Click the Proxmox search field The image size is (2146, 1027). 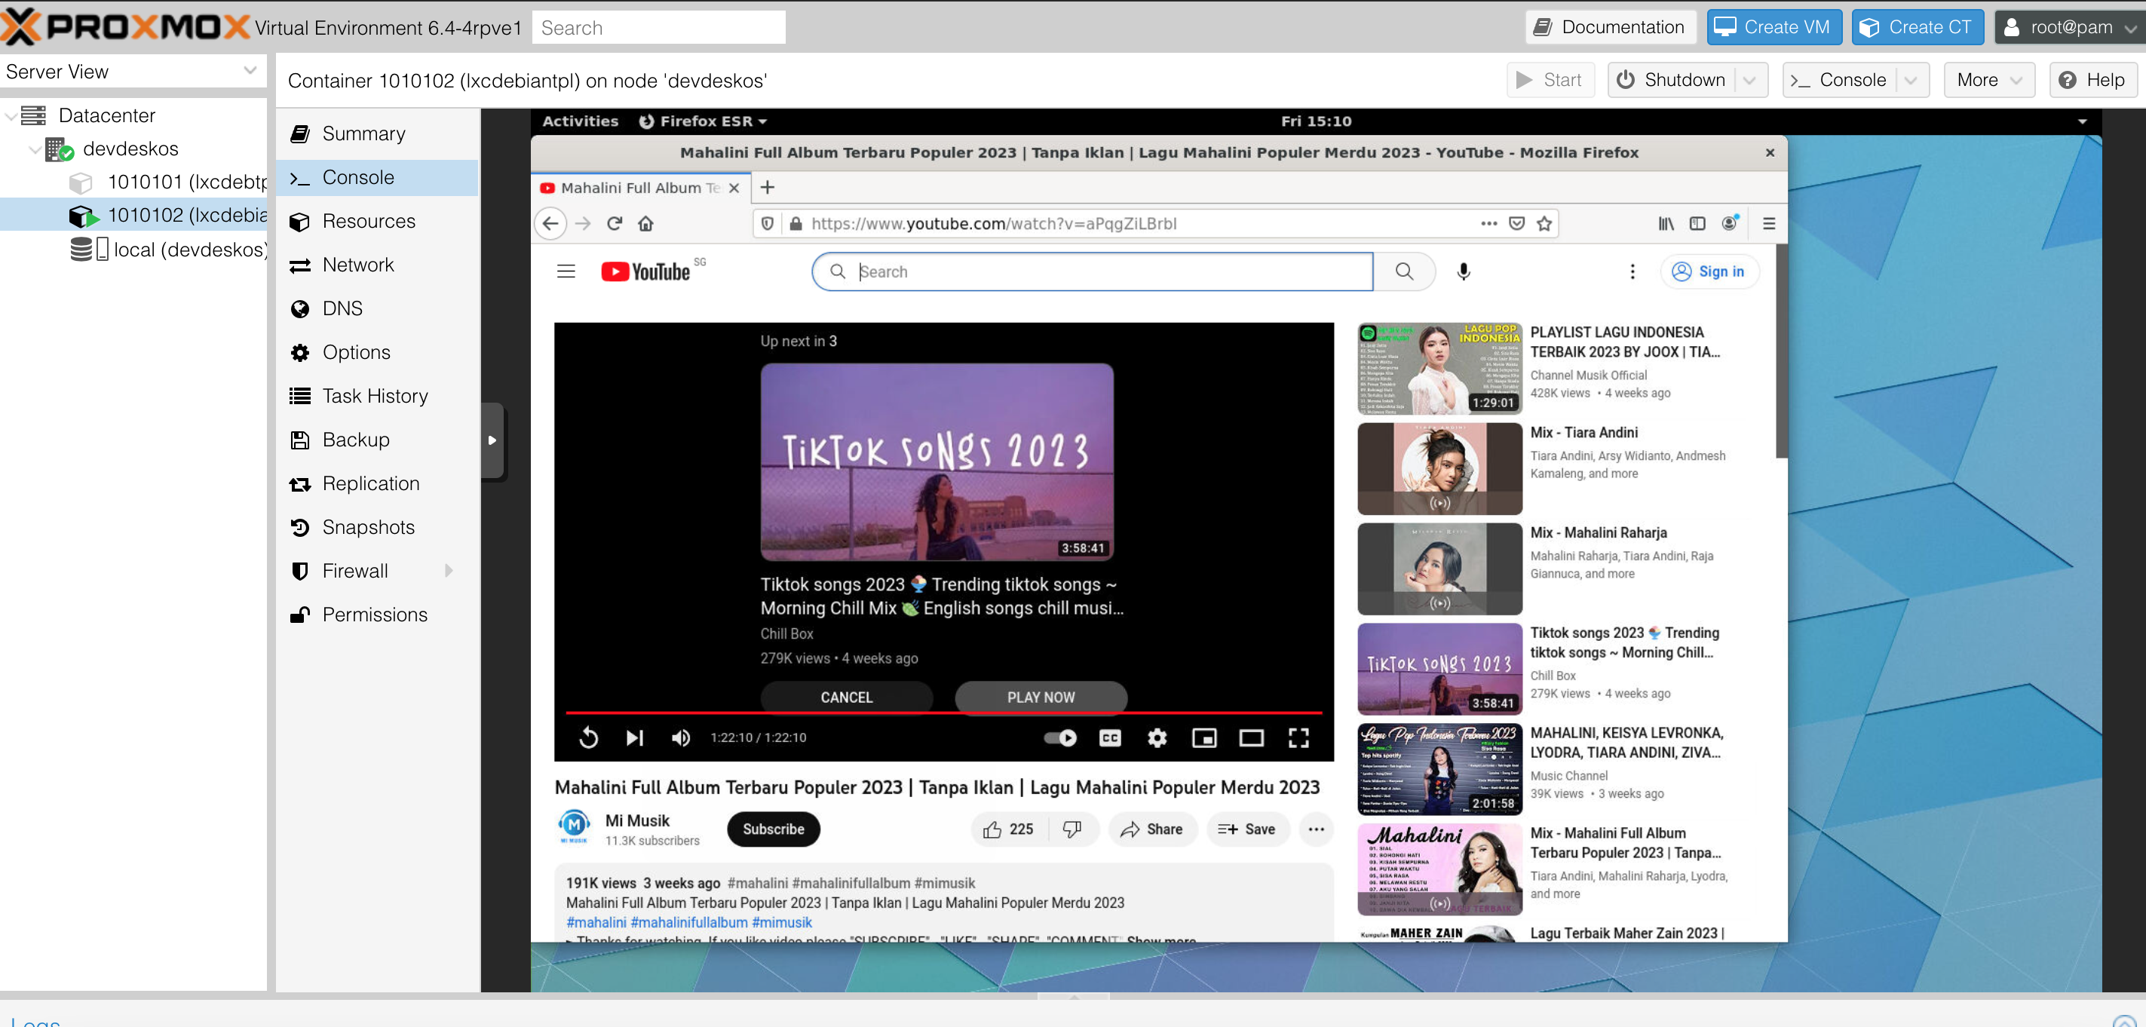point(658,27)
